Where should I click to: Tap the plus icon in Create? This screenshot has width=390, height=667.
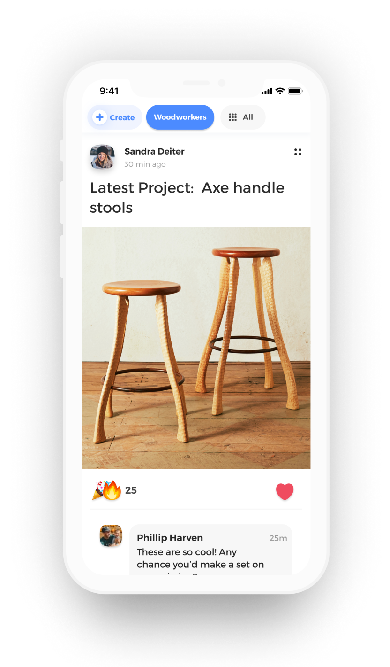point(99,117)
